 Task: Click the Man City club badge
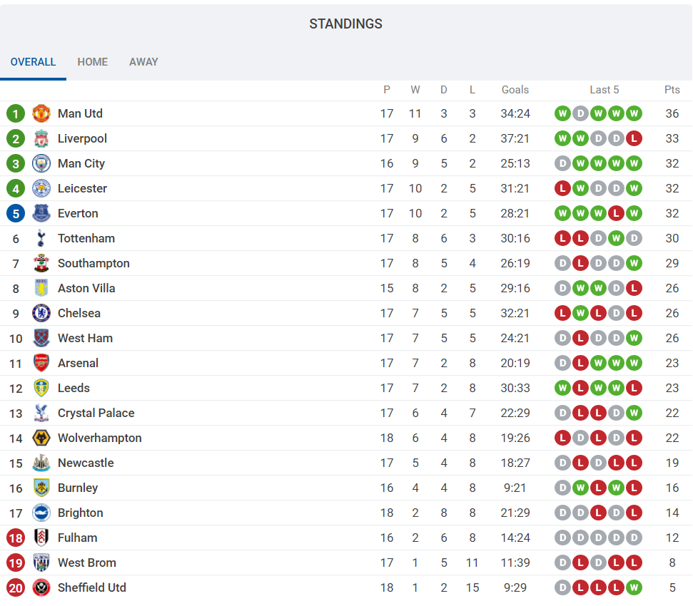pyautogui.click(x=41, y=163)
